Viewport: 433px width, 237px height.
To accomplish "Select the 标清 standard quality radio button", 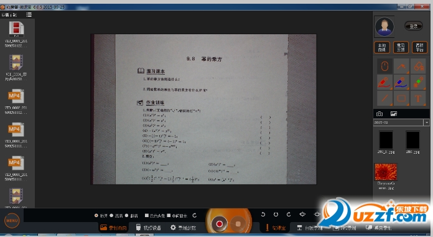I will coord(96,215).
